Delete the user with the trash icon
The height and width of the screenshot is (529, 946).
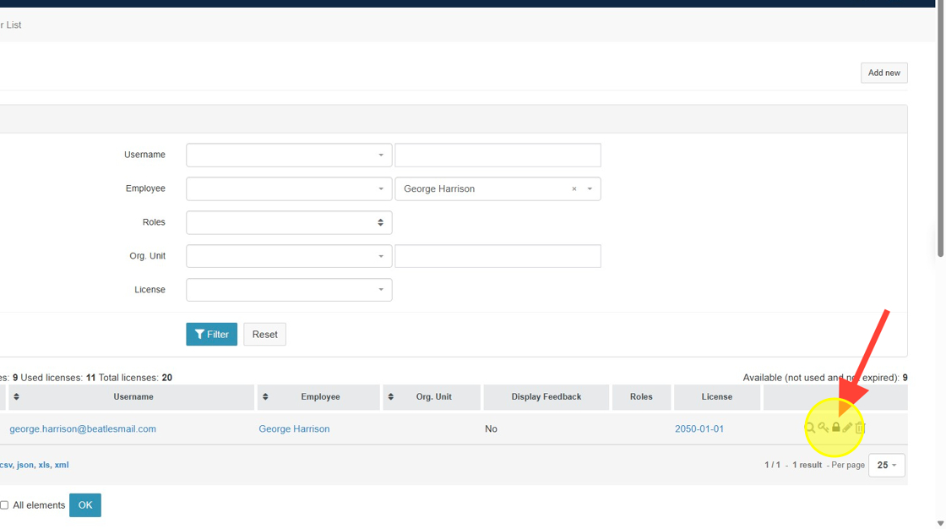coord(861,428)
